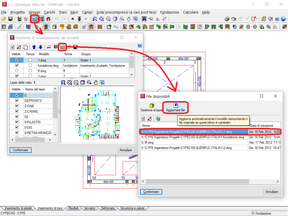Click the red magnet snap icon
This screenshot has height=216, width=288.
[48, 19]
